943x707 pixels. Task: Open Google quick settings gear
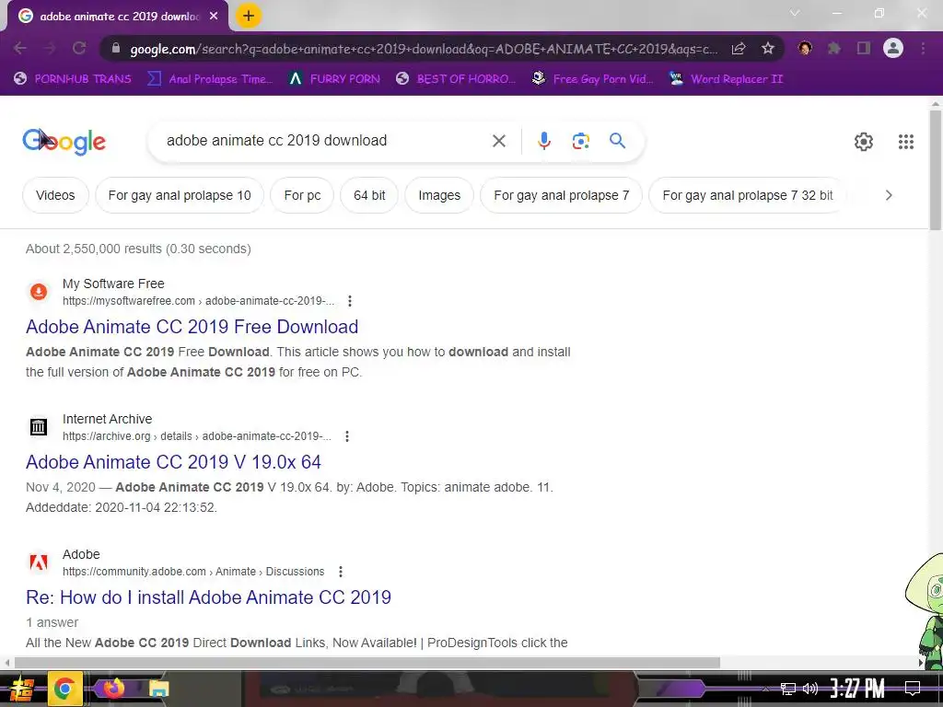pyautogui.click(x=864, y=141)
